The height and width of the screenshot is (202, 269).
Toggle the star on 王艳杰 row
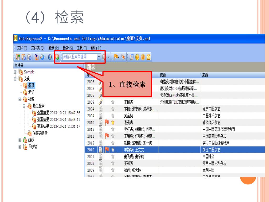pos(113,102)
